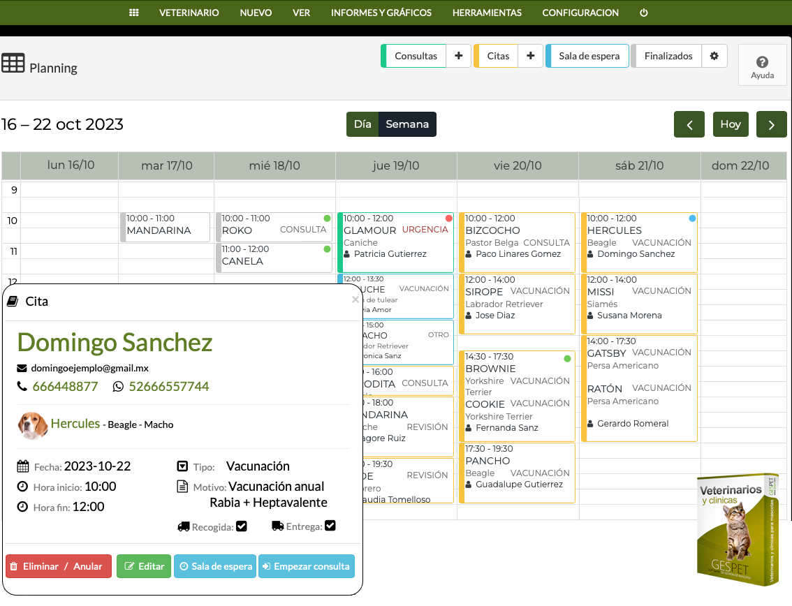The image size is (792, 606).
Task: Close the Cita popup with X
Action: click(355, 300)
